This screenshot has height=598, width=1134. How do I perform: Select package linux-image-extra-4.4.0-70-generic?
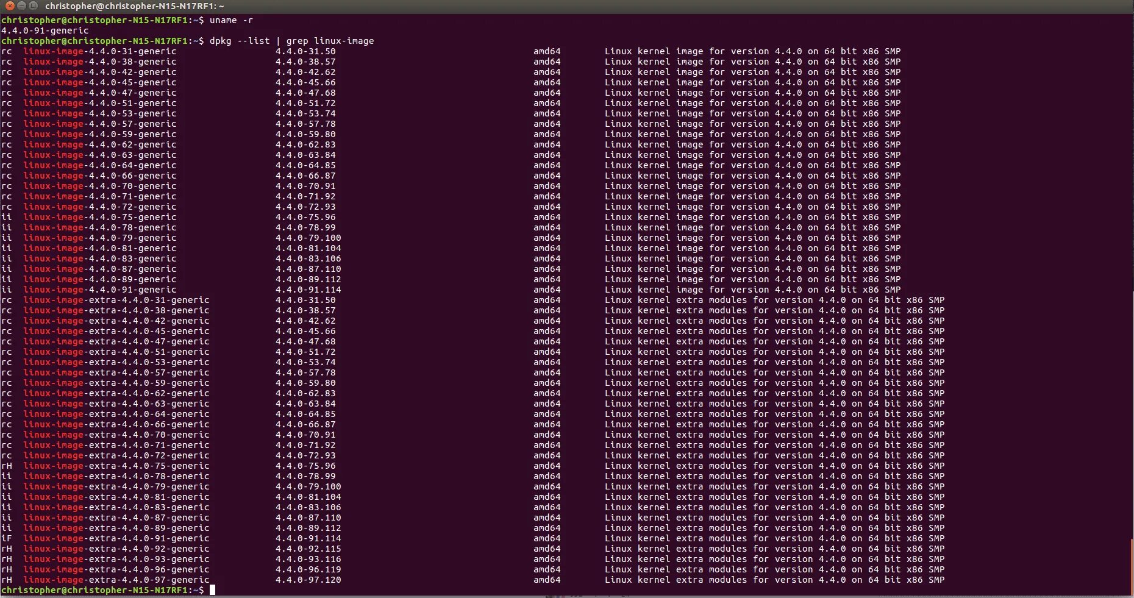pos(116,435)
